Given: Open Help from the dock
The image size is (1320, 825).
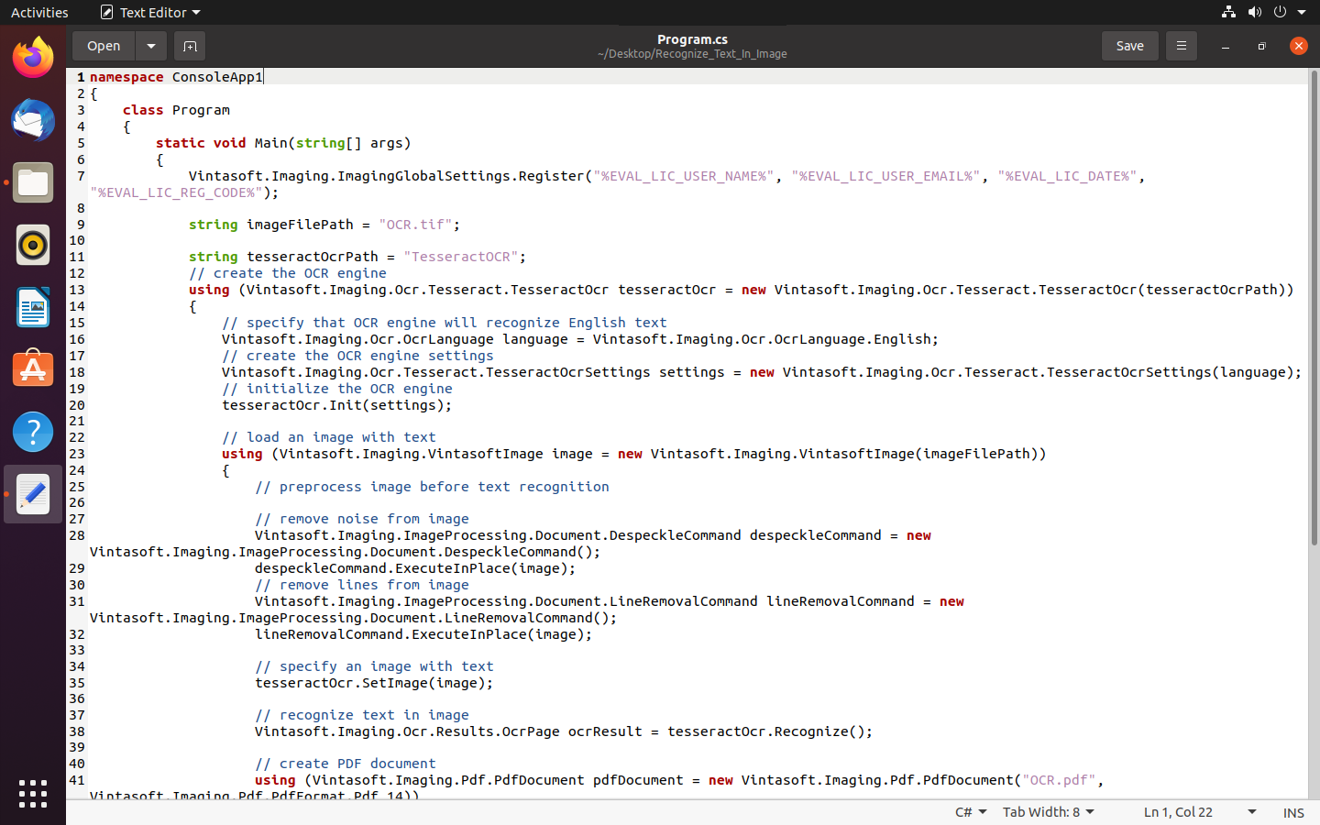Looking at the screenshot, I should [x=33, y=432].
